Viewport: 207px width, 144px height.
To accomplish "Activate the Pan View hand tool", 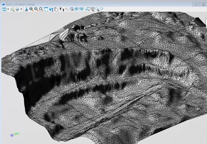I will (56, 9).
